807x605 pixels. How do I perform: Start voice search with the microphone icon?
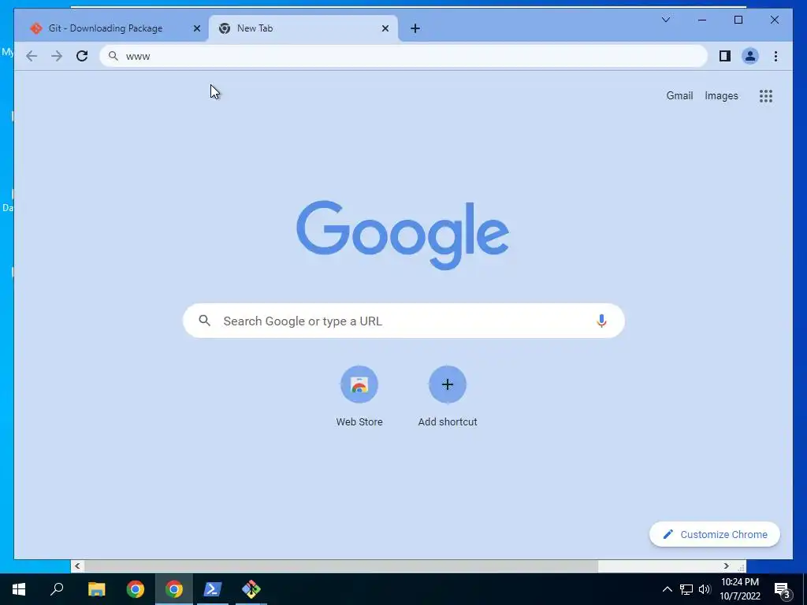[601, 321]
